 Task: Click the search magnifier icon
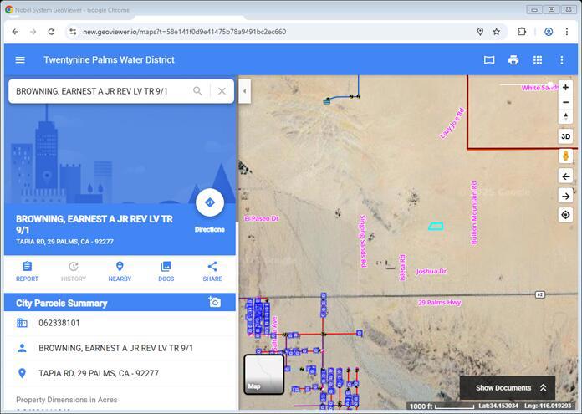(198, 91)
